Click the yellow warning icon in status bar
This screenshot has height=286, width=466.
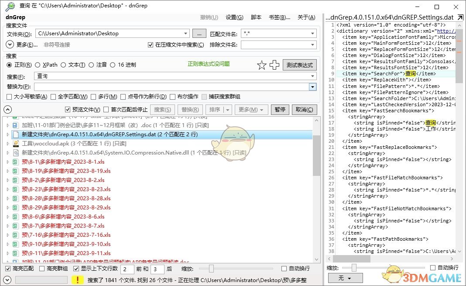(x=78, y=280)
